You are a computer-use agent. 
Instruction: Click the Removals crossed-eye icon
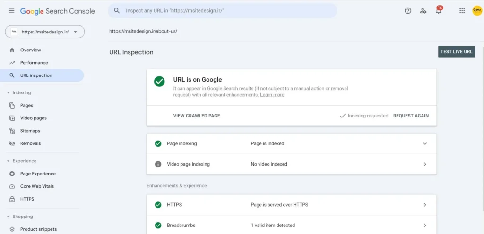12,143
